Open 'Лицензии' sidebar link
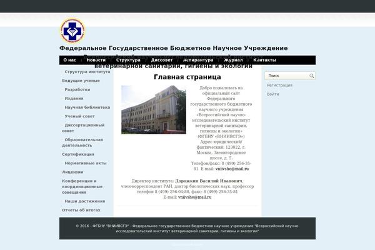375x250 pixels. coord(72,172)
